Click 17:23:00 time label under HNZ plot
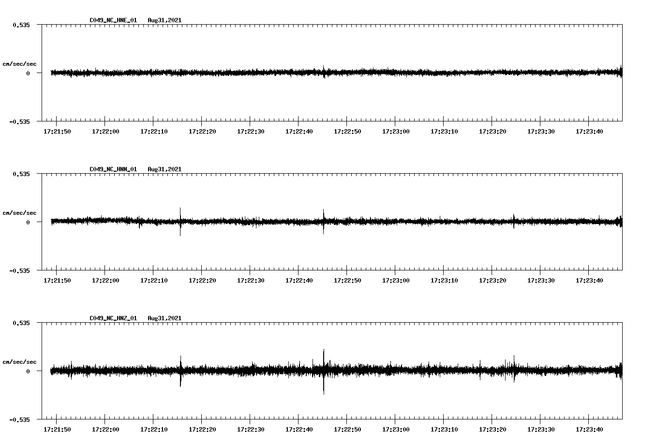 [396, 429]
